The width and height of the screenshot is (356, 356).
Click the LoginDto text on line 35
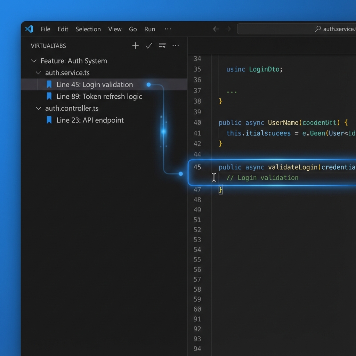[266, 69]
